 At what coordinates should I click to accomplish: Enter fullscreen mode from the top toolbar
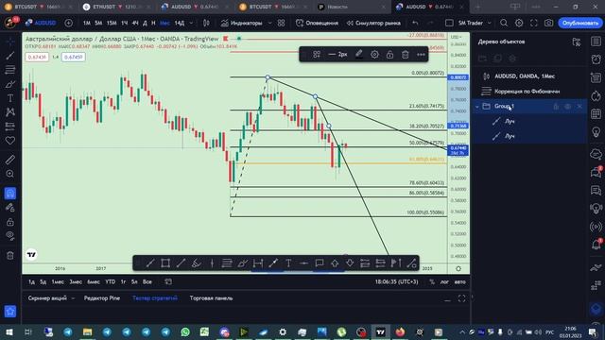click(x=533, y=23)
